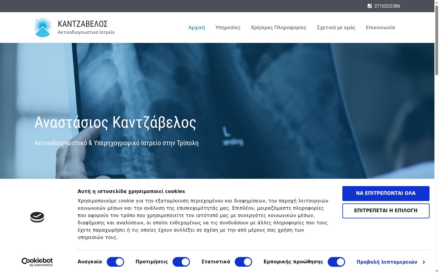Screen dimensions: 439x274
Task: Open the Επικοινωνία page
Action: point(380,27)
